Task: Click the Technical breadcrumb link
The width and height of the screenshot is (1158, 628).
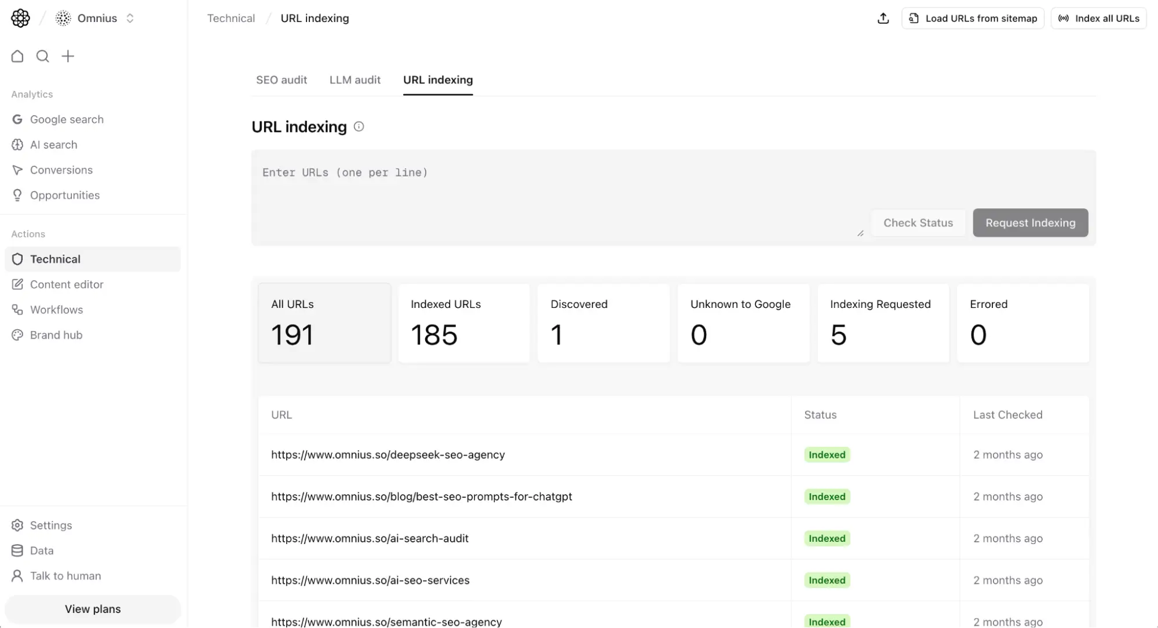Action: (231, 18)
